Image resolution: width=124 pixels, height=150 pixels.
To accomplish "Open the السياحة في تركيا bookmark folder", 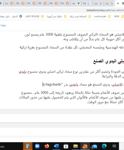I will point(80,17).
